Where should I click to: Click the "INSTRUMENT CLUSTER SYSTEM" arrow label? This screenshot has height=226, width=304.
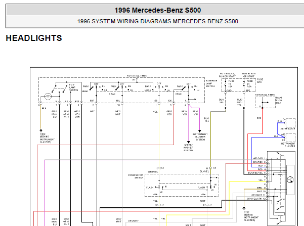click(200, 137)
